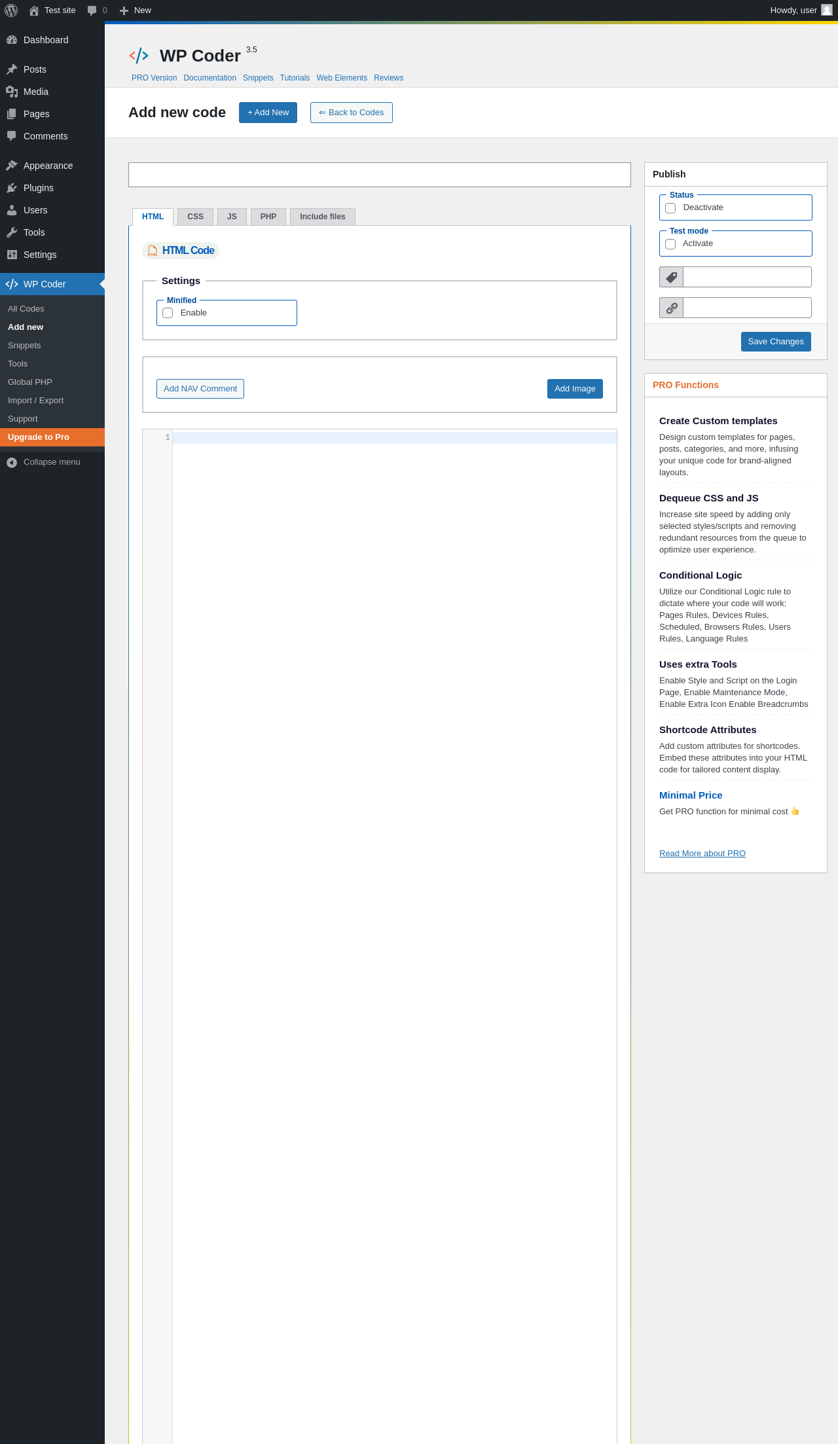838x1444 pixels.
Task: Click Add NAV Comment button
Action: coord(200,389)
